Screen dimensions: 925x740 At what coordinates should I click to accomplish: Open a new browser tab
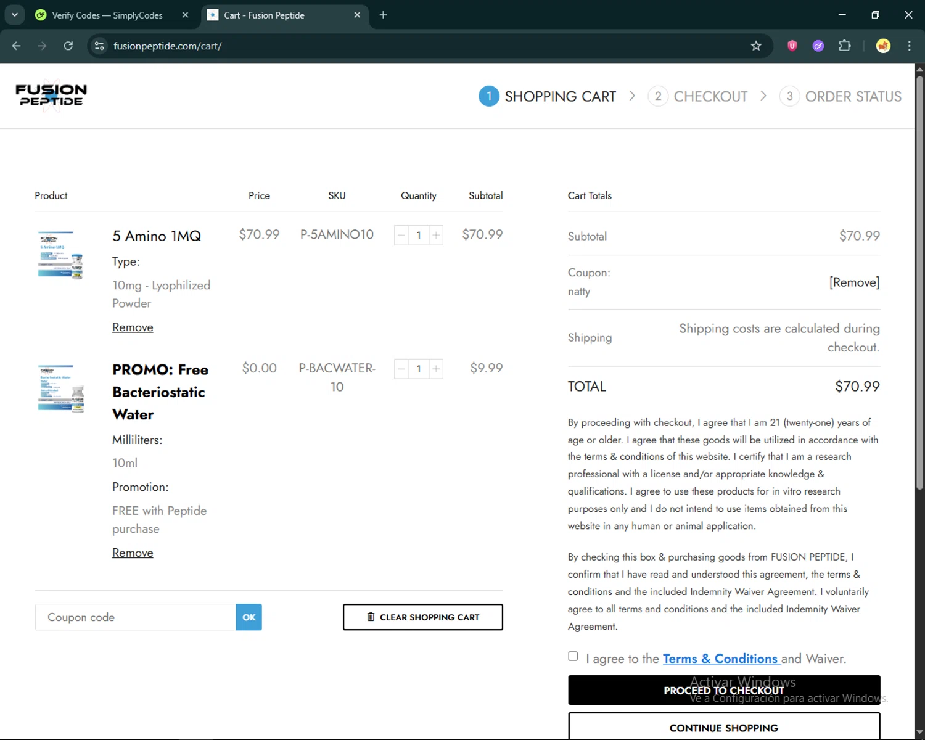tap(383, 15)
